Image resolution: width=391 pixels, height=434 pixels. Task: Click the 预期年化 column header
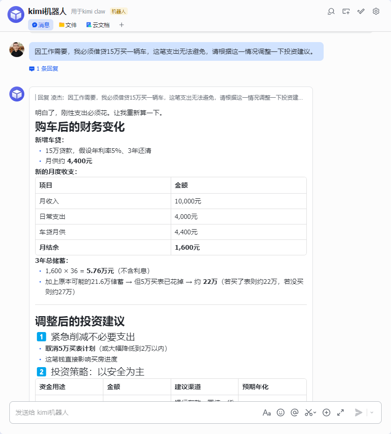(x=272, y=387)
